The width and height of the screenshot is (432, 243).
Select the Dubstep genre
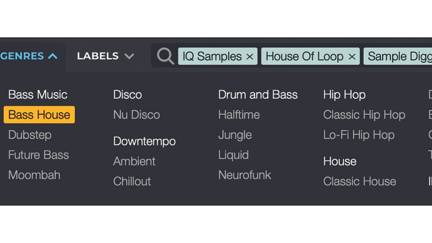[30, 135]
